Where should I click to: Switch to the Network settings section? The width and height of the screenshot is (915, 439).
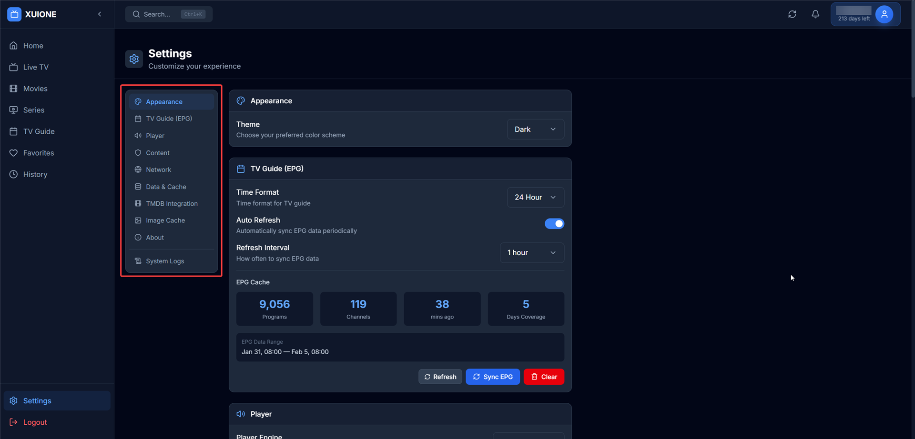click(x=159, y=170)
